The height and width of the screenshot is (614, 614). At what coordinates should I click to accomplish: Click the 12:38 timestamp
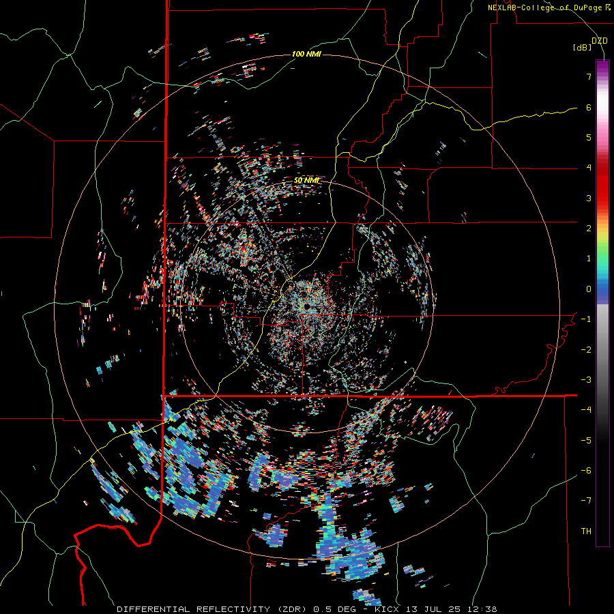[482, 609]
